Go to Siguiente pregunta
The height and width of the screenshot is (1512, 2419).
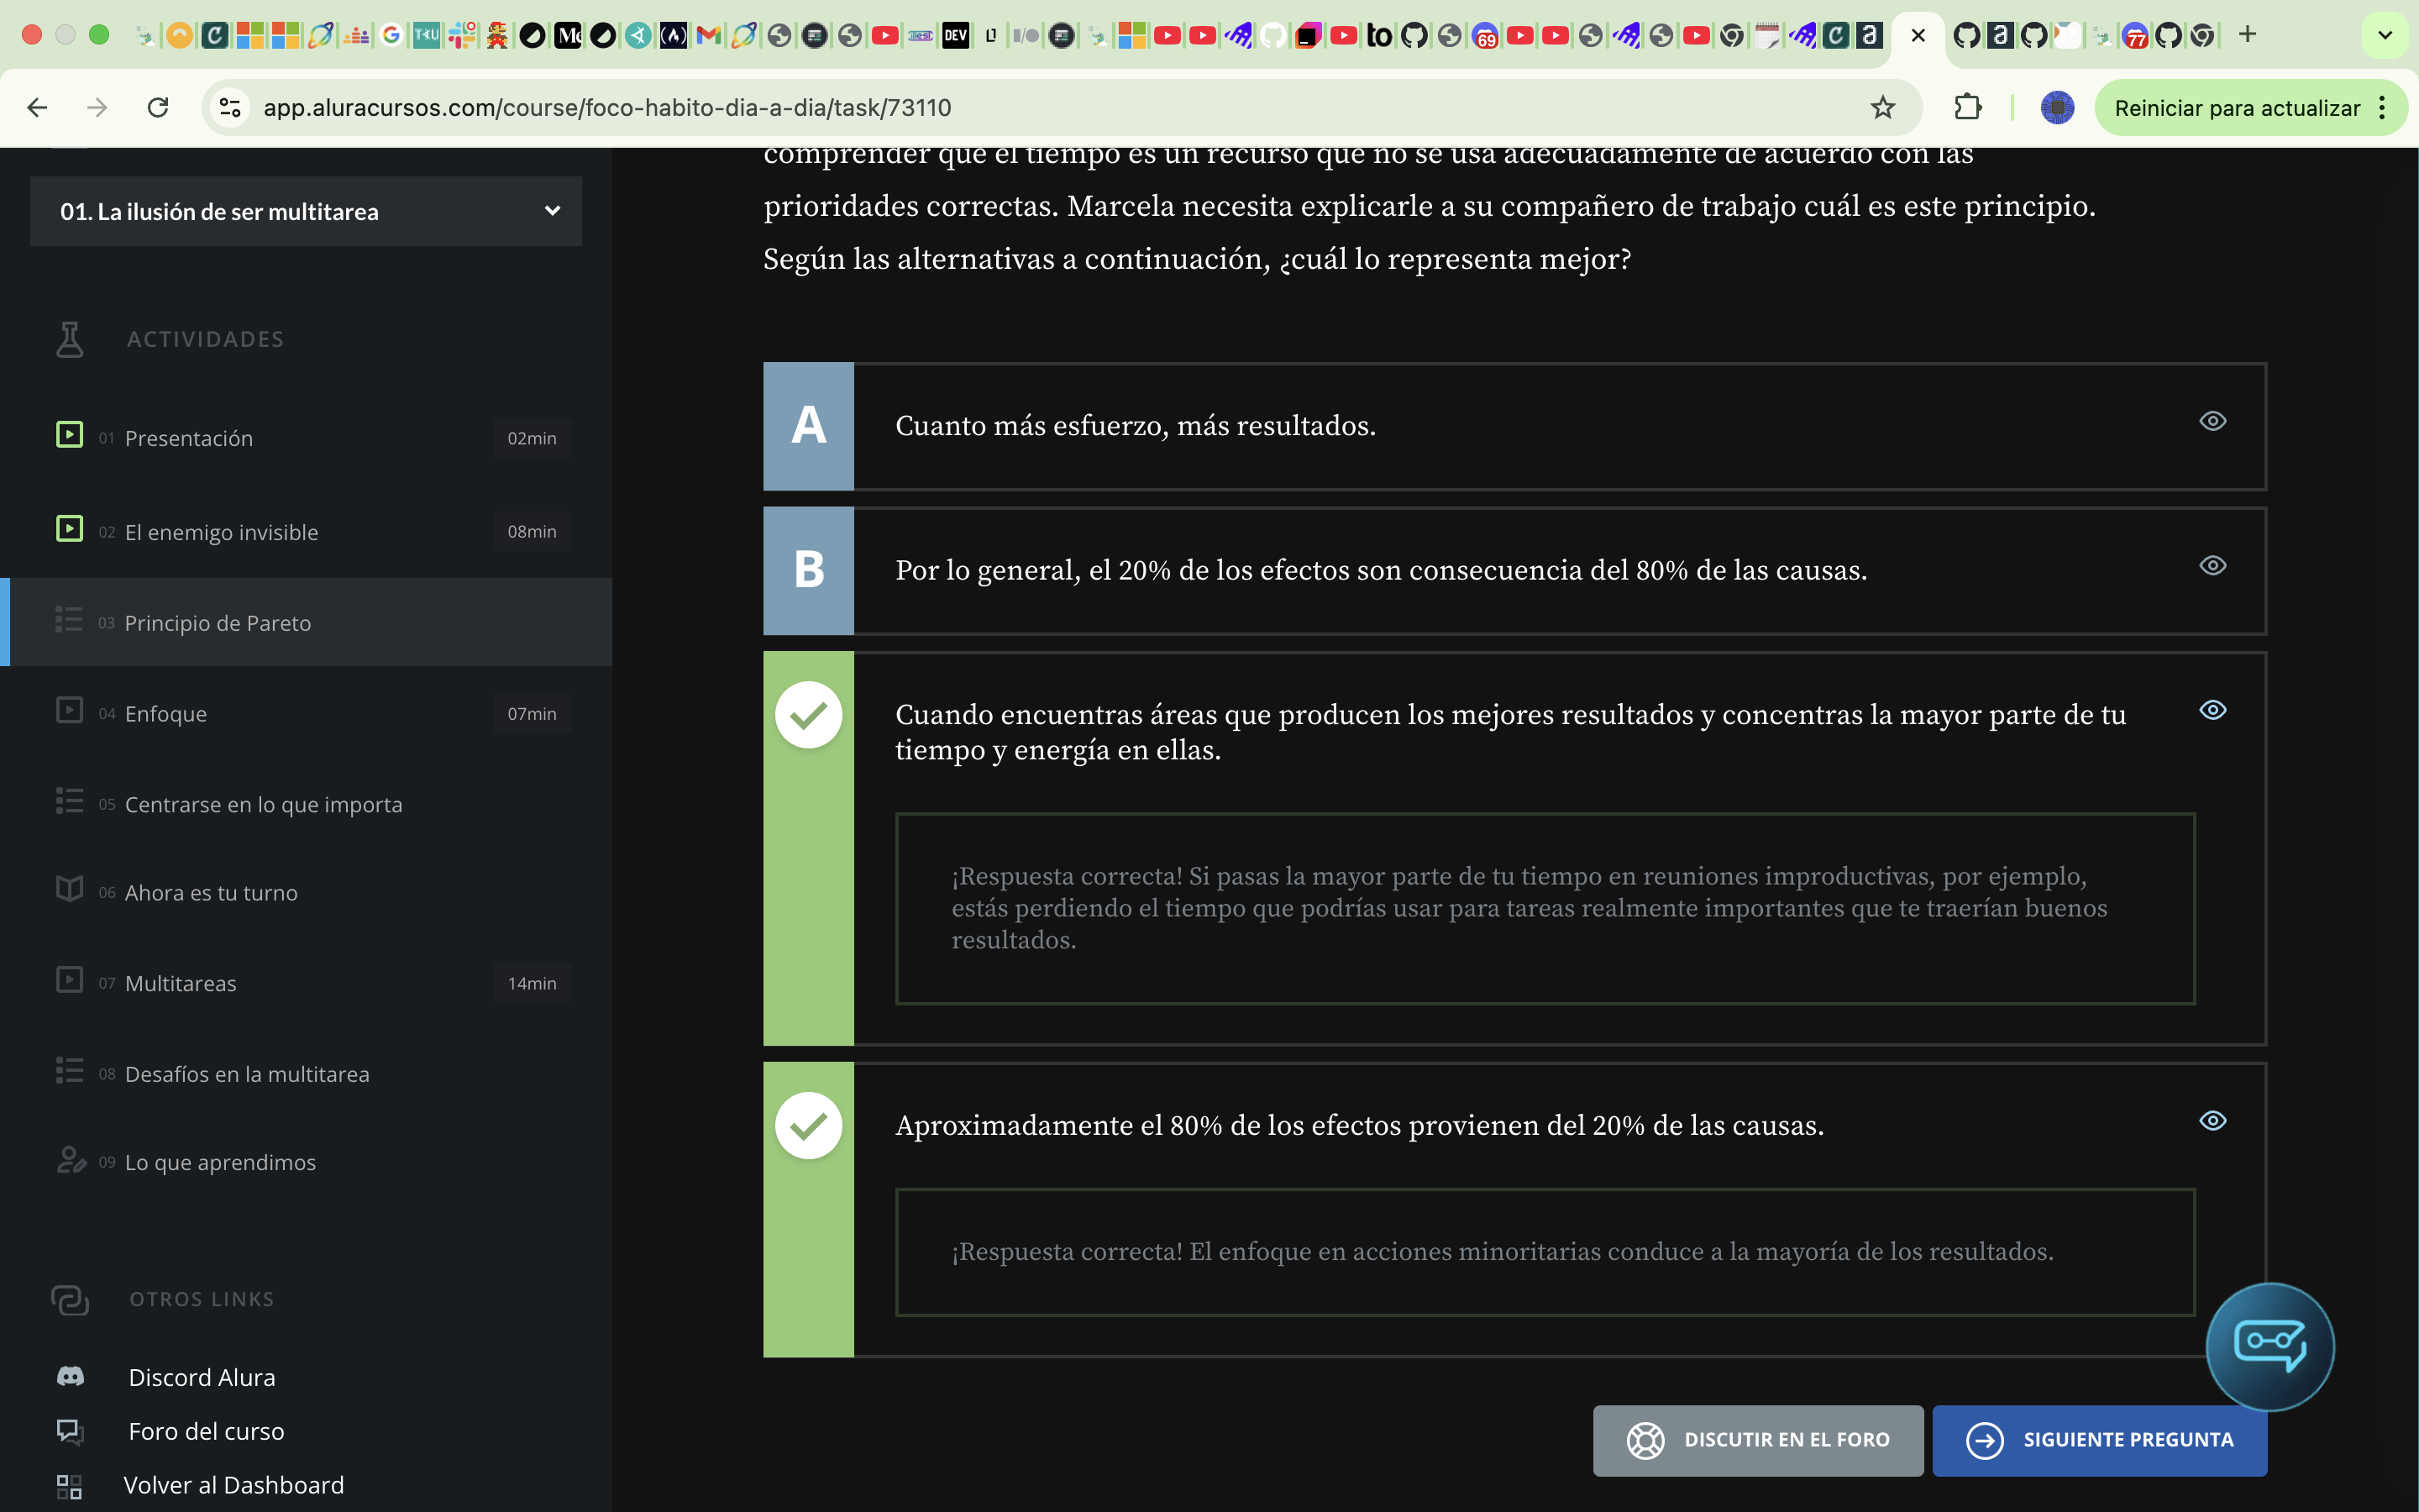click(2099, 1440)
